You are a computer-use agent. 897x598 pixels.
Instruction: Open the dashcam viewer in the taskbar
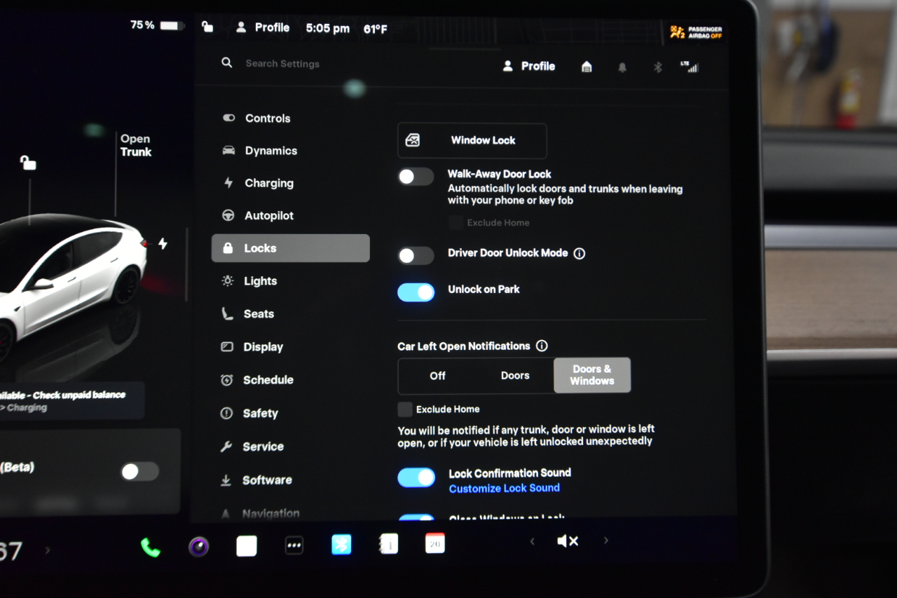(x=198, y=545)
